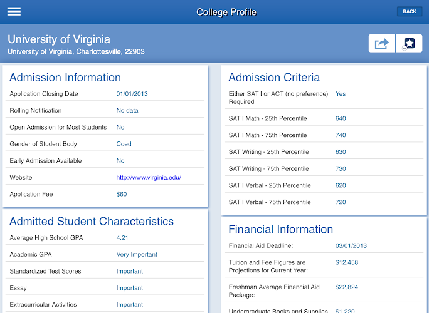The height and width of the screenshot is (313, 429).
Task: Add University of Virginia to favorites
Action: coord(409,43)
